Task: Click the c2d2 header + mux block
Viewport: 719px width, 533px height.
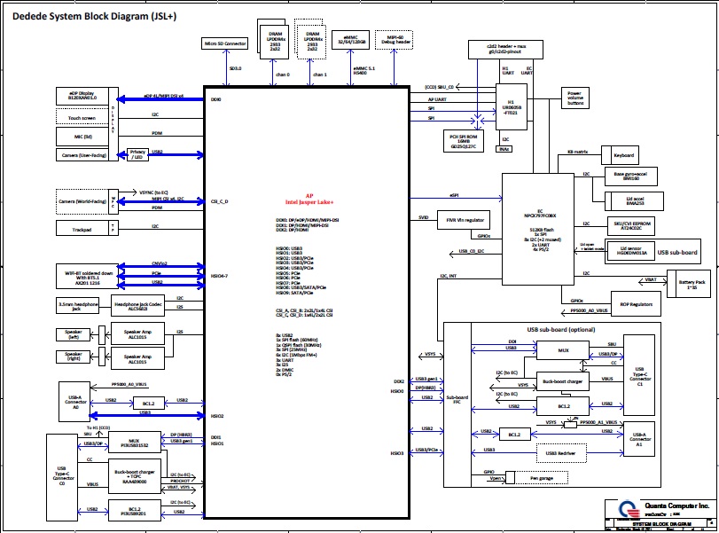Action: tap(505, 49)
